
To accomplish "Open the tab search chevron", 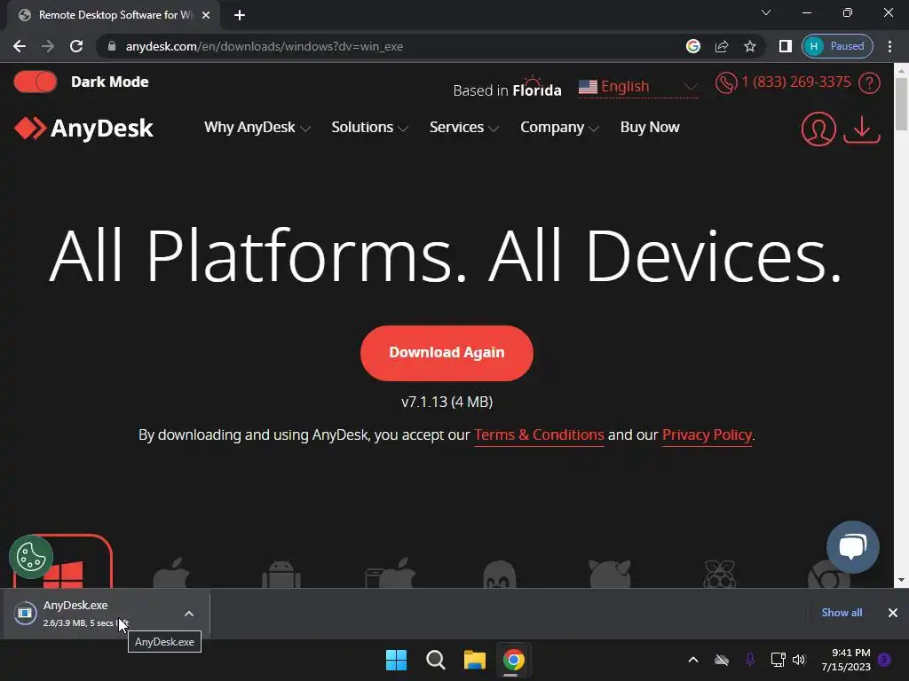I will click(x=766, y=12).
